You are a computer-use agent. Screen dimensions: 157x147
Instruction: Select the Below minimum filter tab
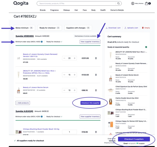[24, 28]
